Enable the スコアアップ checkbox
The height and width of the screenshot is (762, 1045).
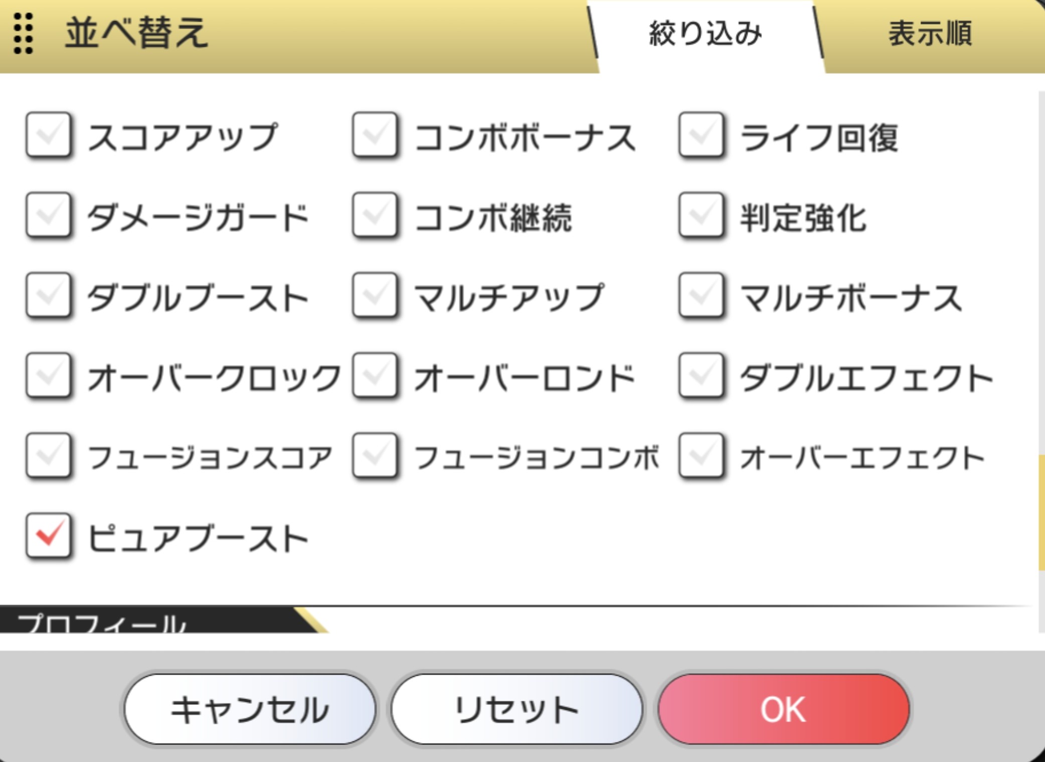click(x=48, y=135)
